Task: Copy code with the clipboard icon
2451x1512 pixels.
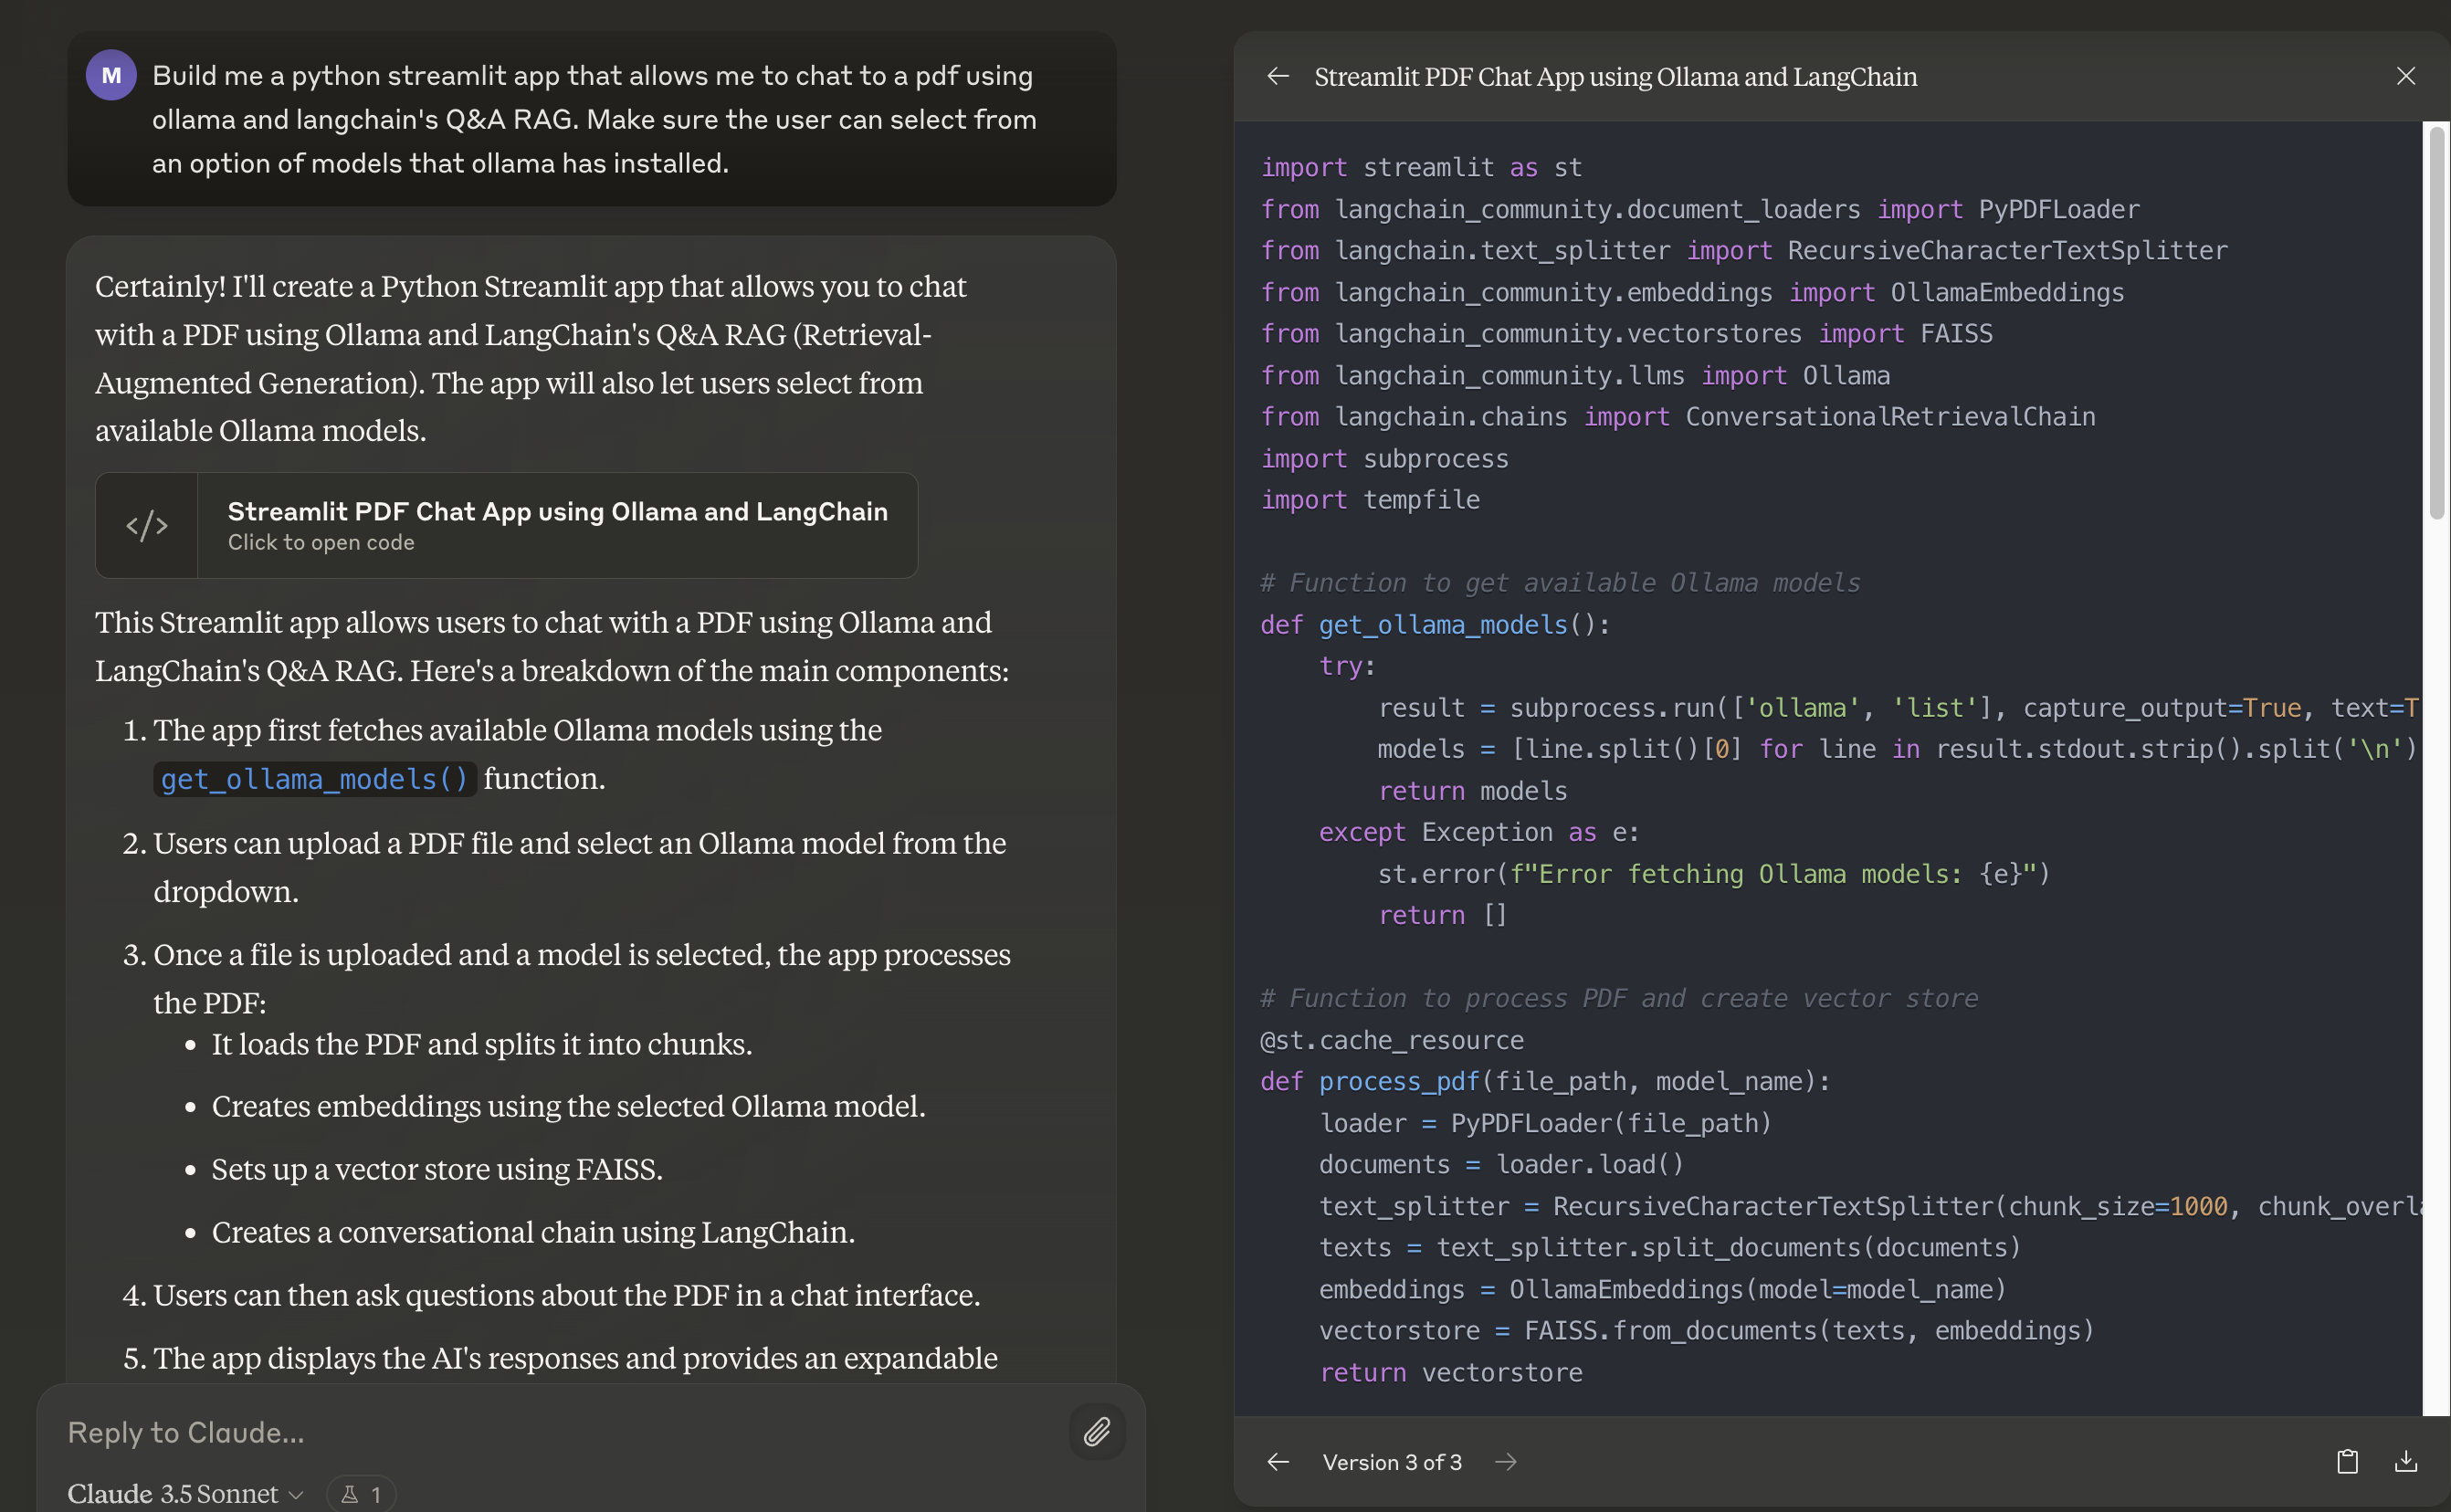Action: 2347,1462
